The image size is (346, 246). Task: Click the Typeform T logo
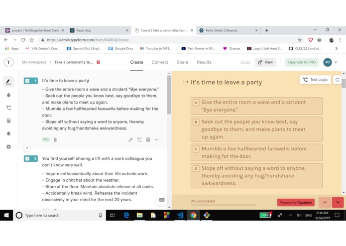(8, 62)
